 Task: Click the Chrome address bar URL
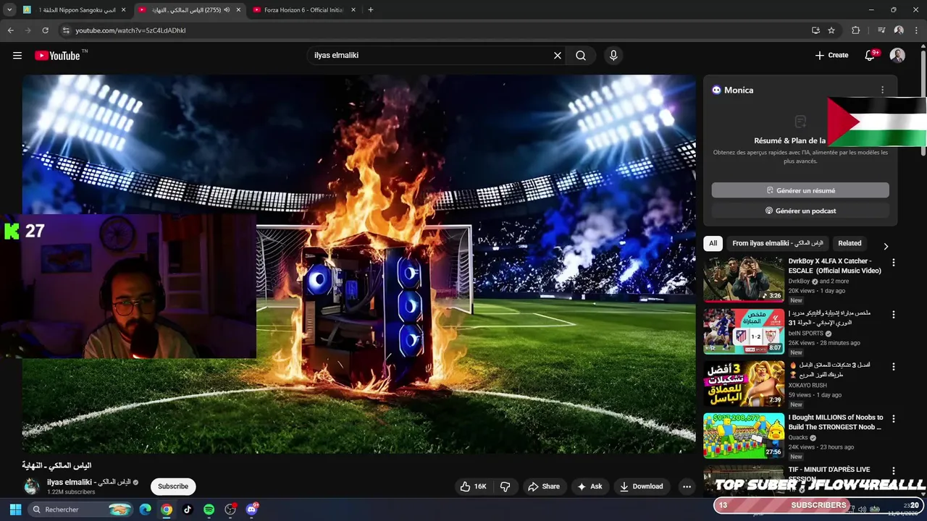point(131,30)
